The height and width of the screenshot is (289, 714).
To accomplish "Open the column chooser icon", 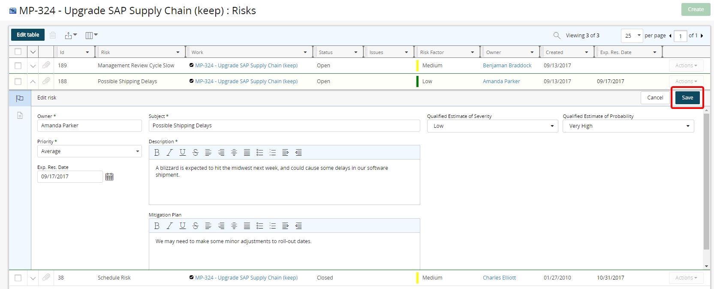I will (x=90, y=35).
